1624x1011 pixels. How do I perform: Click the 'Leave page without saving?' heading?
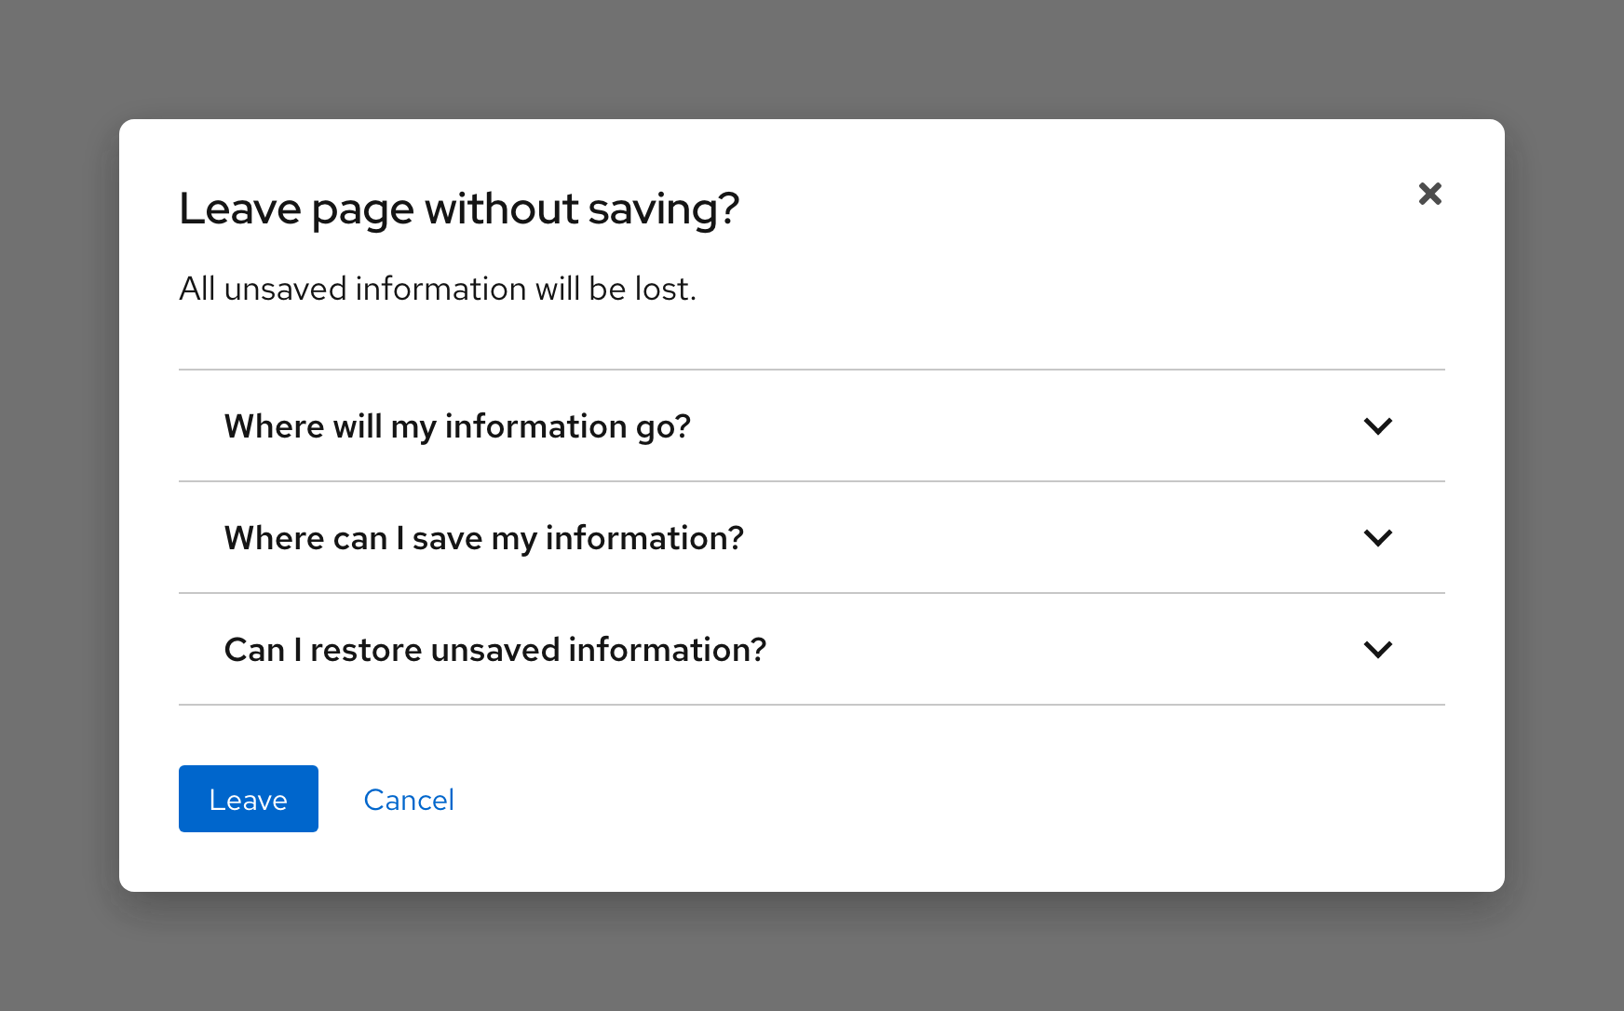click(x=458, y=209)
